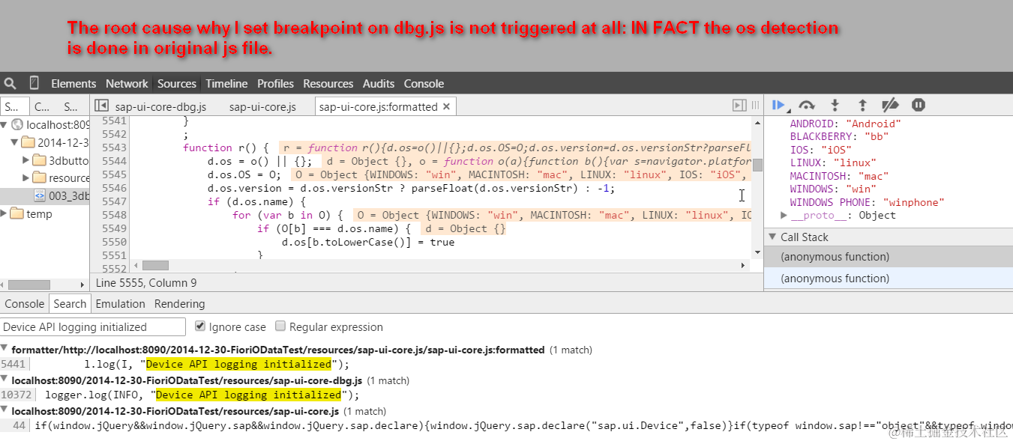The width and height of the screenshot is (1013, 444).
Task: Expand the resource folder node
Action: [26, 177]
